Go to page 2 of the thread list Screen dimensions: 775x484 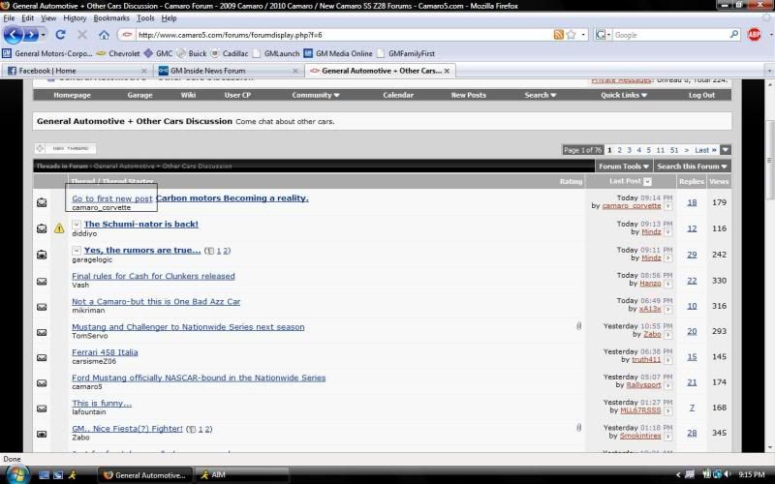click(x=618, y=150)
